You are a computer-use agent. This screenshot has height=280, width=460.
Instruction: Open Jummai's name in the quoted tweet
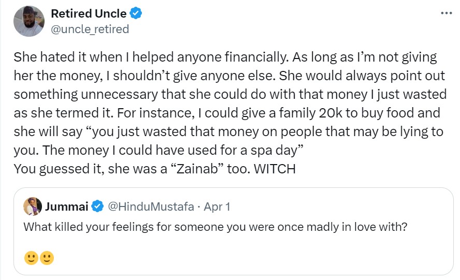[67, 207]
